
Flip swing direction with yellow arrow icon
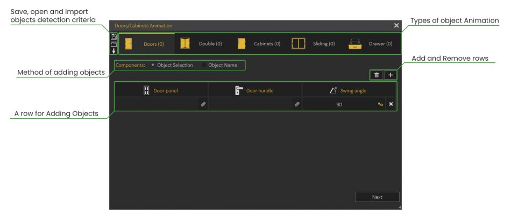pyautogui.click(x=380, y=104)
